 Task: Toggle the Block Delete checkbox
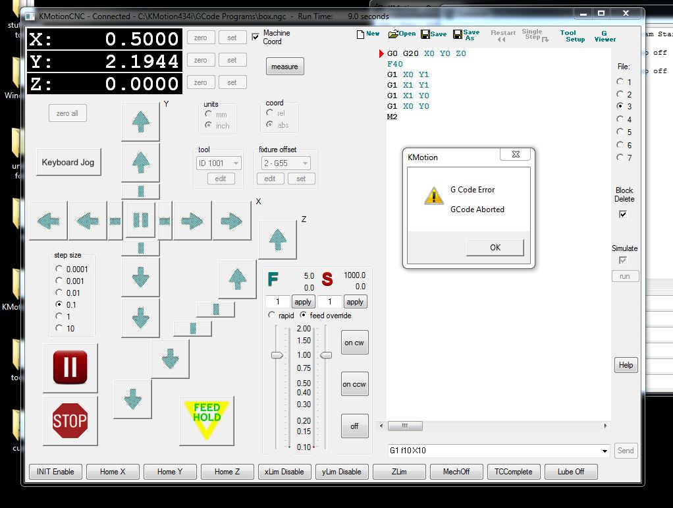click(x=623, y=214)
